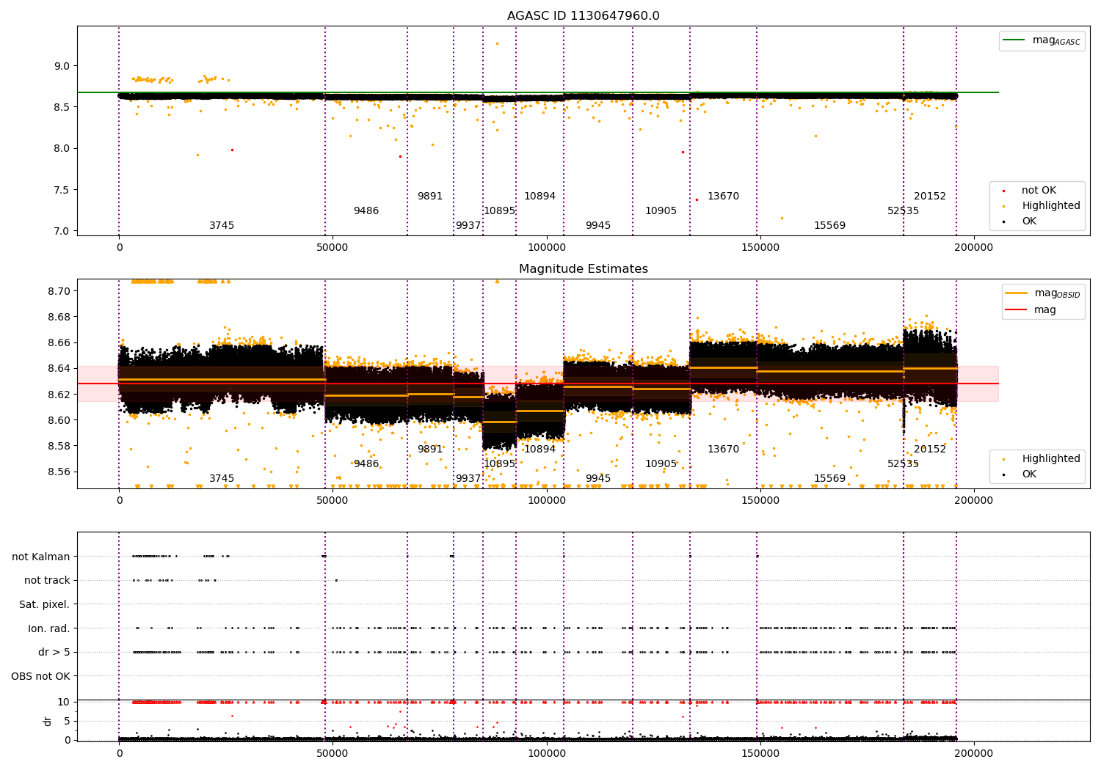Select 'OK' legend entry in middle plot

click(x=1029, y=474)
